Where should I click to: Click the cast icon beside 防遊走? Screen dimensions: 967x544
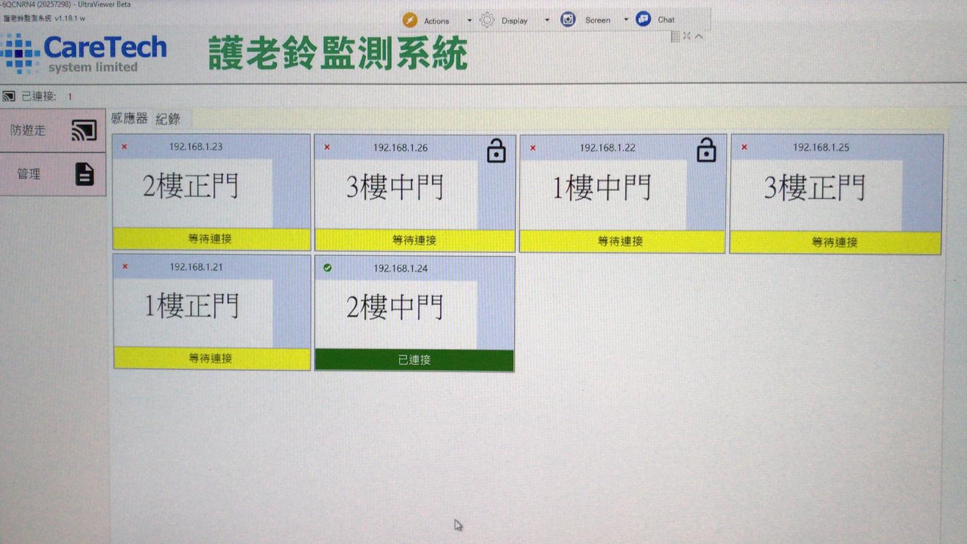click(84, 130)
